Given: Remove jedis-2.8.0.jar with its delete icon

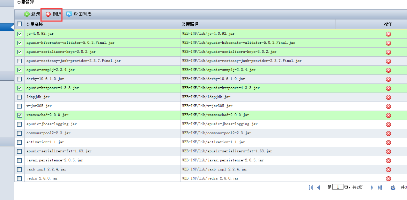Looking at the screenshot, I should point(388,178).
